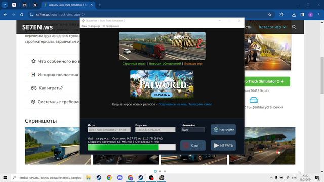Screen dimensions: 324x182
Task: Click the Palworld СКАЧАТЬ banner button
Action: 162,95
